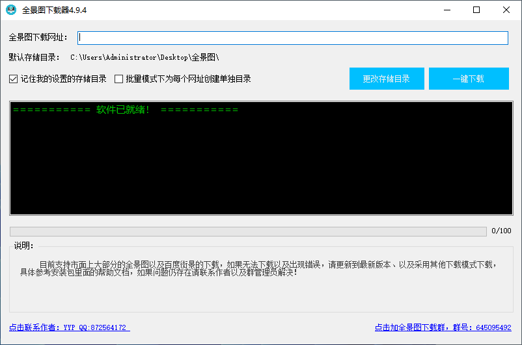Click the 全景图下载网址 input field
Screen dimensions: 522x345
(293, 38)
